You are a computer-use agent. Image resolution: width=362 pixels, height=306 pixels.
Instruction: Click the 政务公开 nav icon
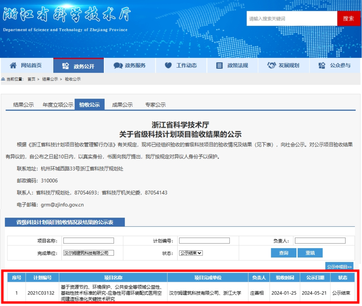pos(66,66)
